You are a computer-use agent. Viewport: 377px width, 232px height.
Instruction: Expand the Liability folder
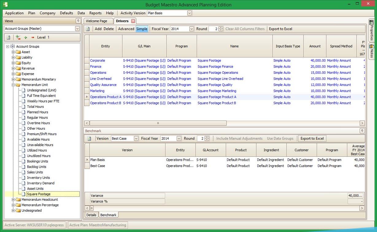(13, 57)
